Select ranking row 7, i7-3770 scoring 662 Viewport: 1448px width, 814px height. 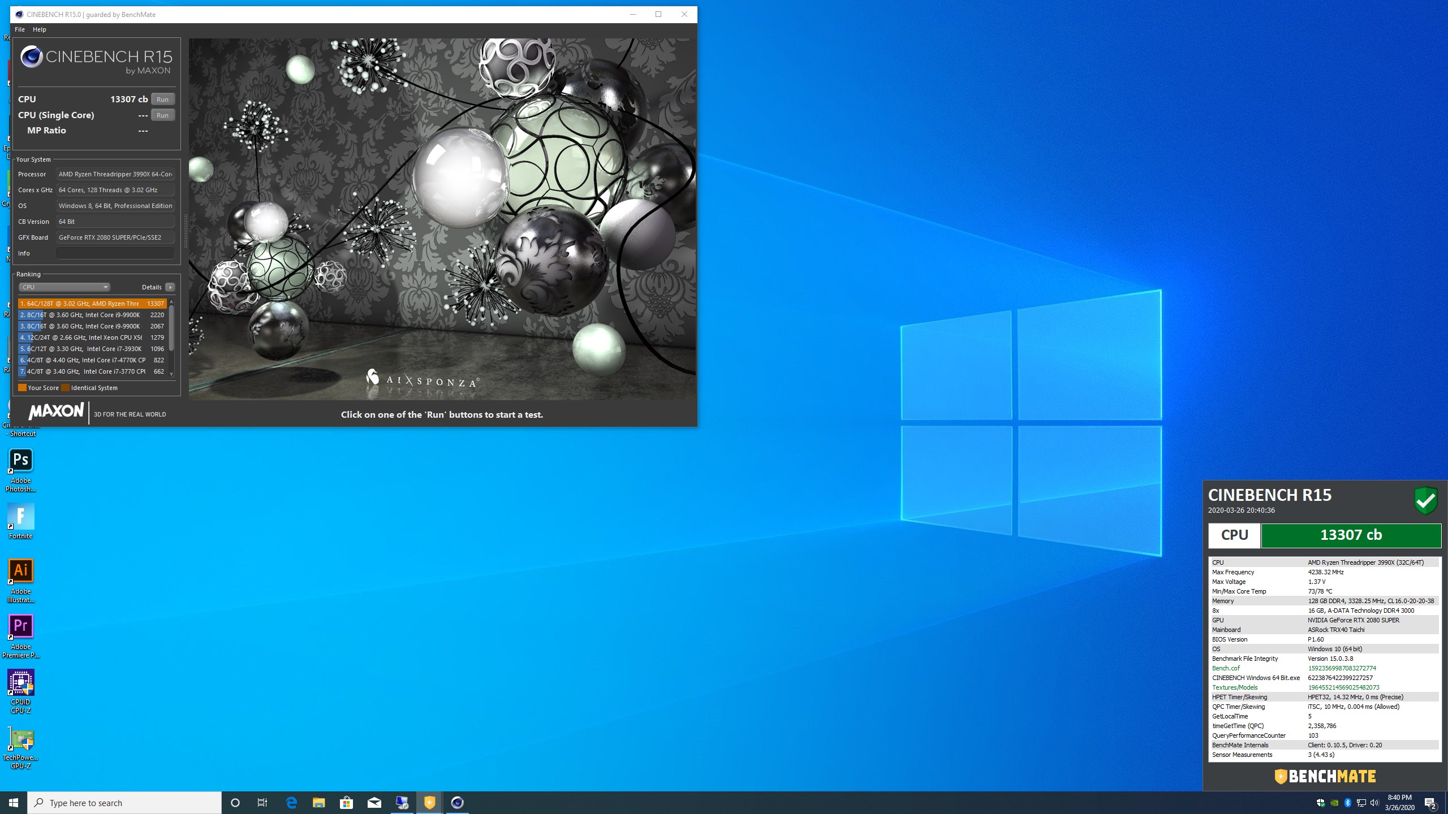tap(92, 371)
